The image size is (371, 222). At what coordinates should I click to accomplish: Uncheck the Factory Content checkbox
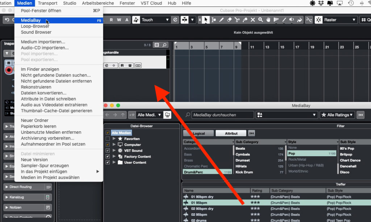(108, 156)
